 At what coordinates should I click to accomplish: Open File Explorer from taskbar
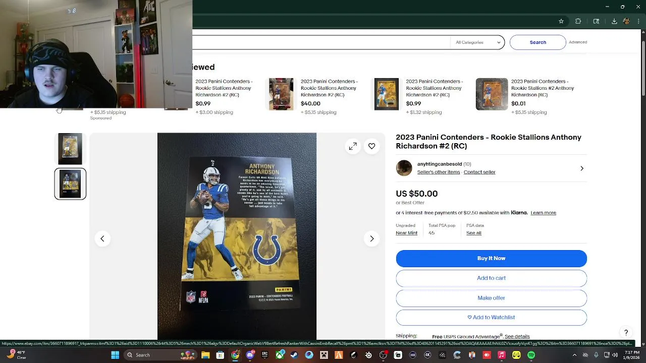[205, 355]
